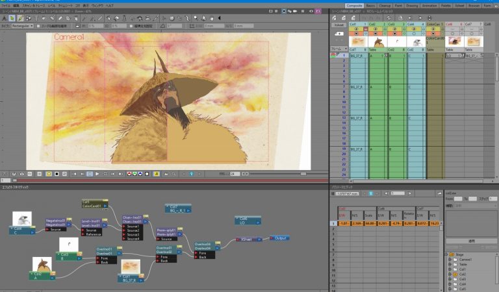Switch to the Composite room tab
499x292 pixels.
click(x=354, y=6)
